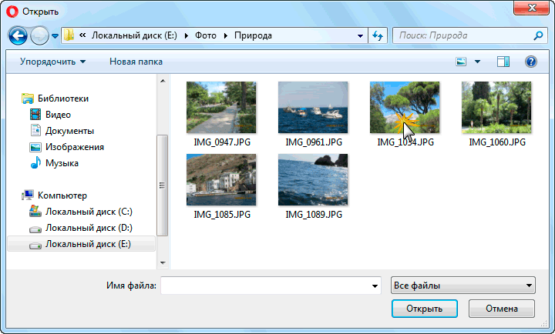Click the refresh button beside address bar
Viewport: 555px width, 334px height.
coord(378,35)
